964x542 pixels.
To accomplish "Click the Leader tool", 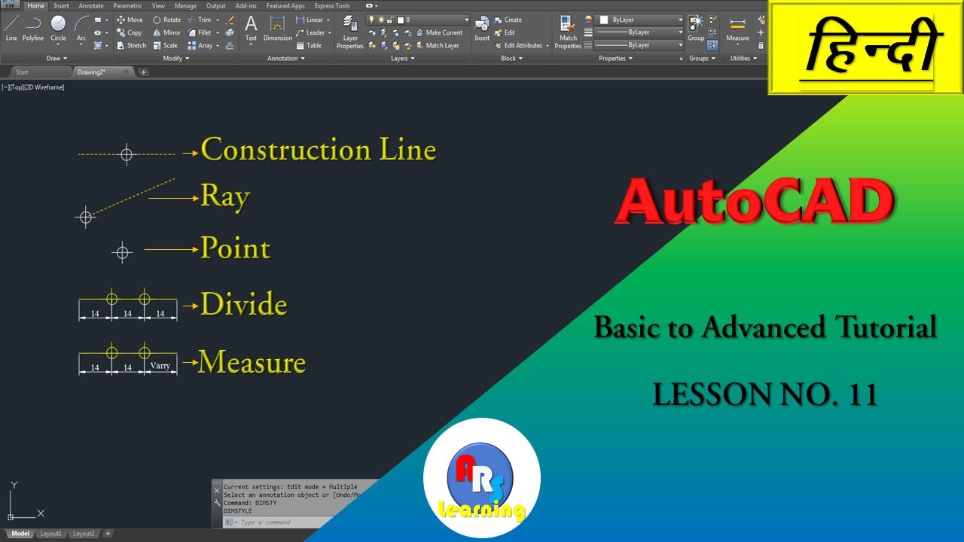I will (310, 32).
